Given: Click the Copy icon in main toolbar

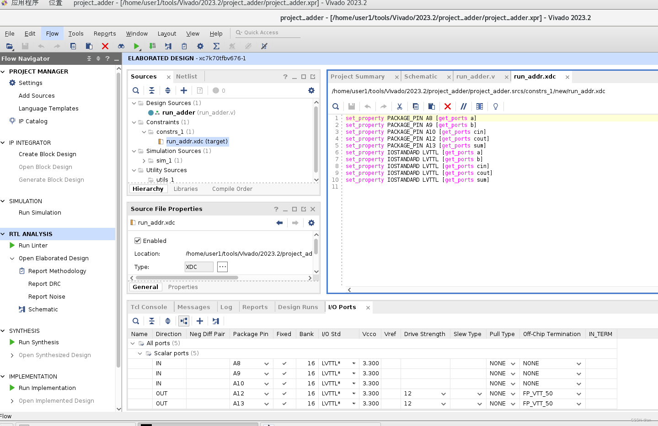Looking at the screenshot, I should pyautogui.click(x=73, y=46).
